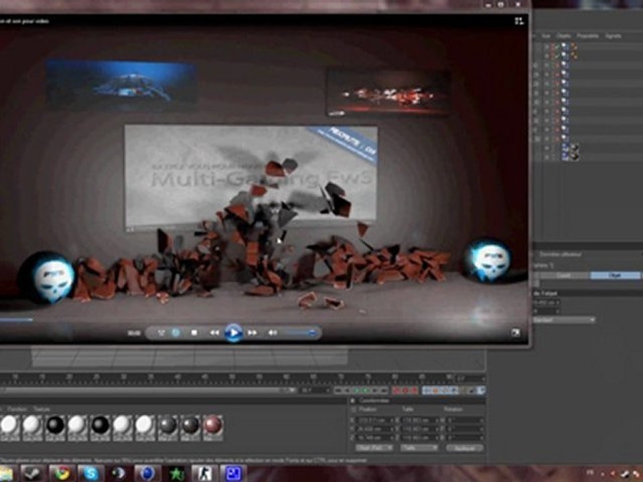Click orange tag on the top object row

click(x=574, y=47)
